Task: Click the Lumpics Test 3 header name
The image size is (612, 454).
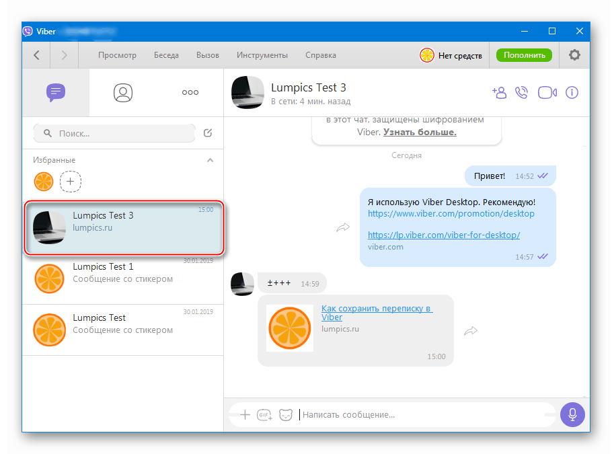Action: (x=308, y=87)
